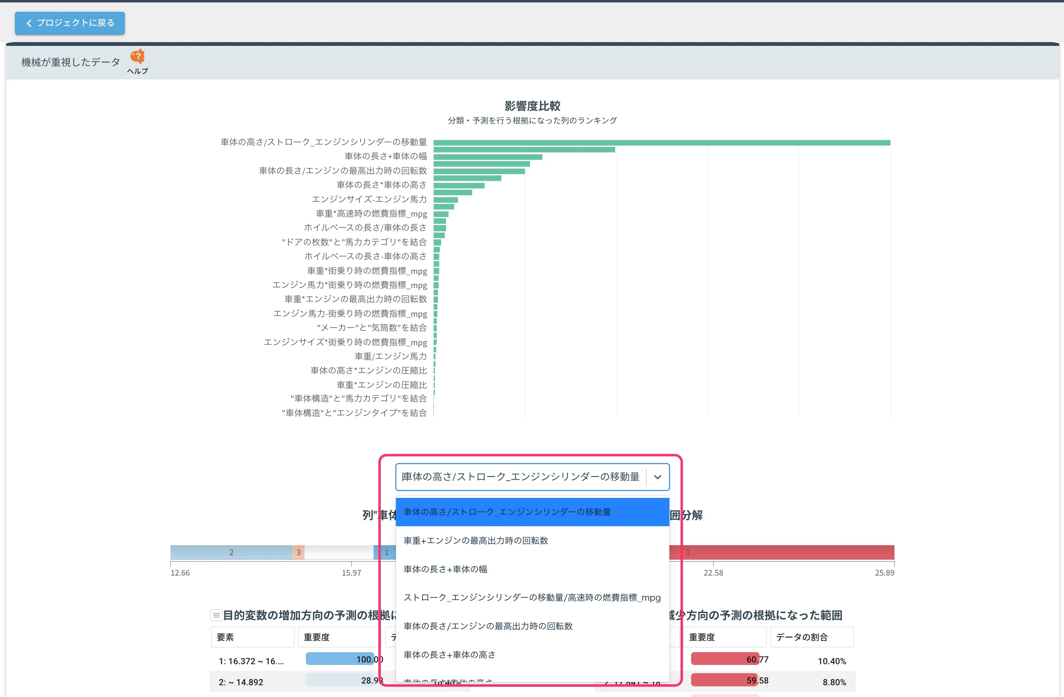The height and width of the screenshot is (697, 1064).
Task: Click the top bar of 影響度比較 chart
Action: pos(662,143)
